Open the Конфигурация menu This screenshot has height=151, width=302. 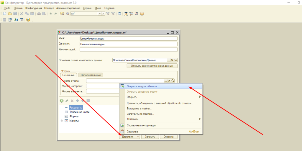(34, 8)
